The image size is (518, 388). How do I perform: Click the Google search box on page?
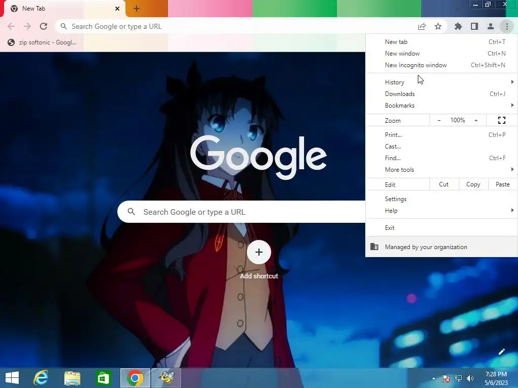[241, 212]
